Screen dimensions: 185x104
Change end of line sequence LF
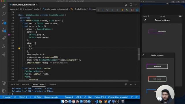85,97
